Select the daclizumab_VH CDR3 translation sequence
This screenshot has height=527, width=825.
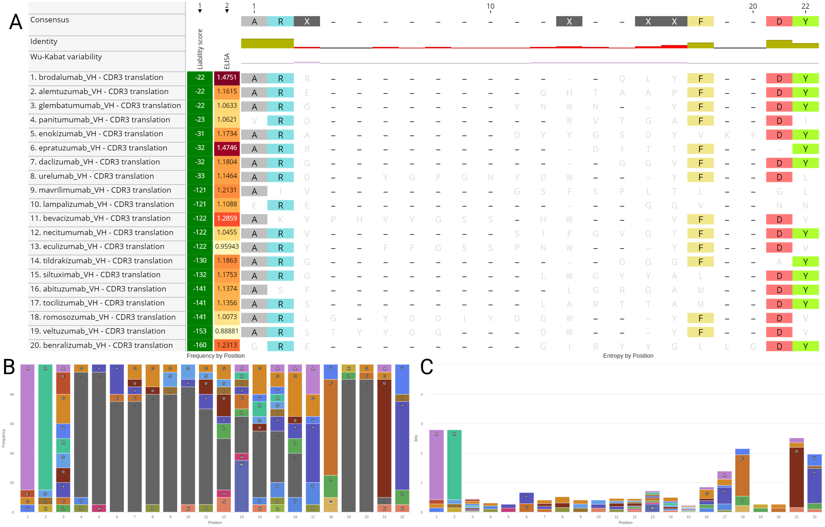pyautogui.click(x=95, y=162)
